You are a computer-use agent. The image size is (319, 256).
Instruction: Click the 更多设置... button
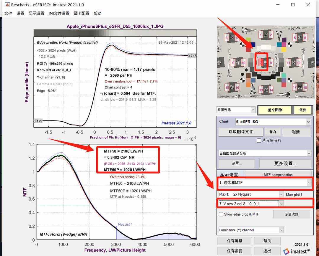point(285,163)
